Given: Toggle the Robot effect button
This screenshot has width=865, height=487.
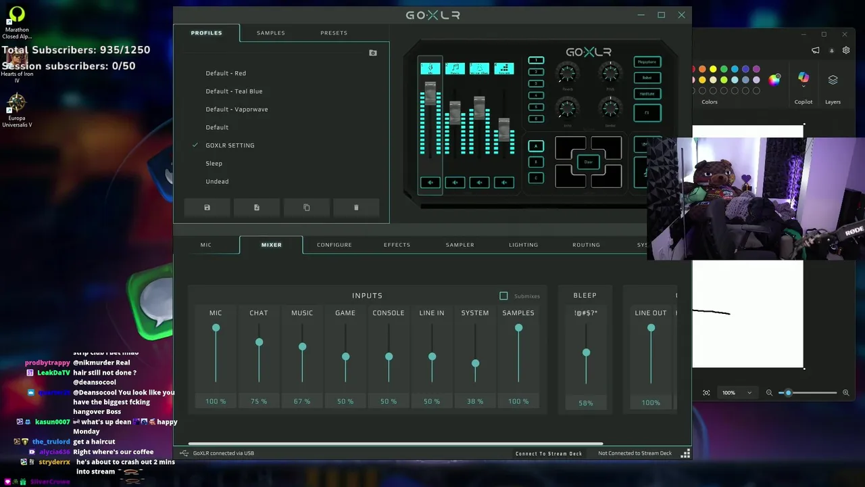Looking at the screenshot, I should [647, 78].
